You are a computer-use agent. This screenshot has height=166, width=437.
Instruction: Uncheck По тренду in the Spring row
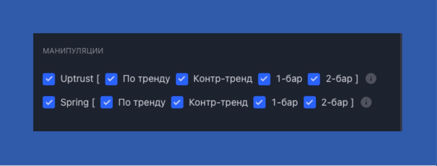pyautogui.click(x=106, y=102)
